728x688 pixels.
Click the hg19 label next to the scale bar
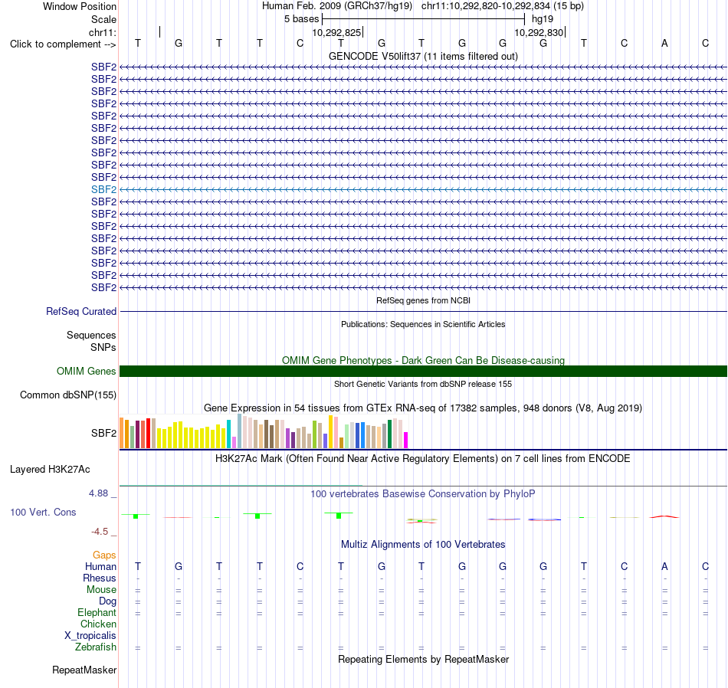[543, 19]
